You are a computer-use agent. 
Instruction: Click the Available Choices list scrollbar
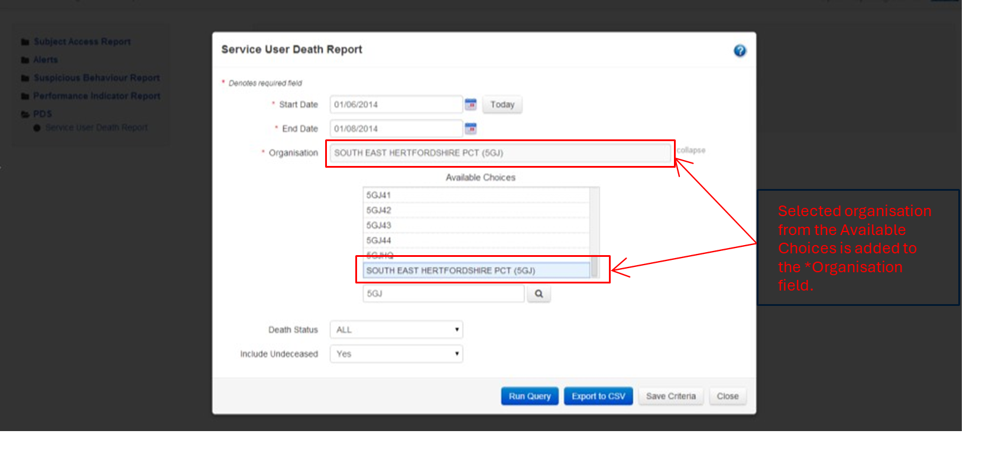click(x=595, y=232)
